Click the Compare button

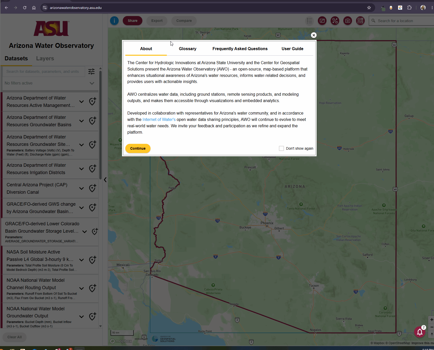tap(184, 21)
